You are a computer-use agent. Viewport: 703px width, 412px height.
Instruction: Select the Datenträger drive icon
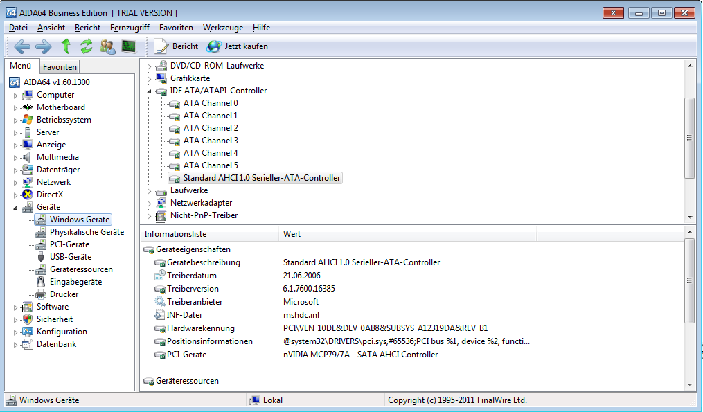coord(28,170)
